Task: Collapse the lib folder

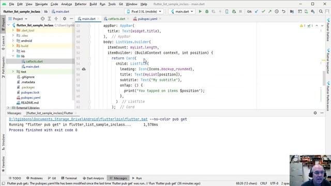Action: [13, 56]
